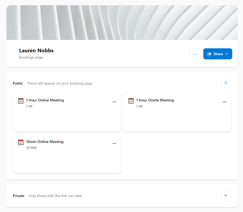
Task: Click the '1 HR' text under Onsite Meeting
Action: click(x=139, y=106)
